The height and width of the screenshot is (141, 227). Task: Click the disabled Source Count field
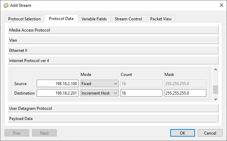coord(141,83)
